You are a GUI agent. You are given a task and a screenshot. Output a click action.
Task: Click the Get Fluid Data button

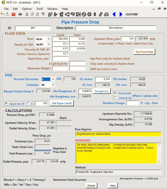(144, 52)
